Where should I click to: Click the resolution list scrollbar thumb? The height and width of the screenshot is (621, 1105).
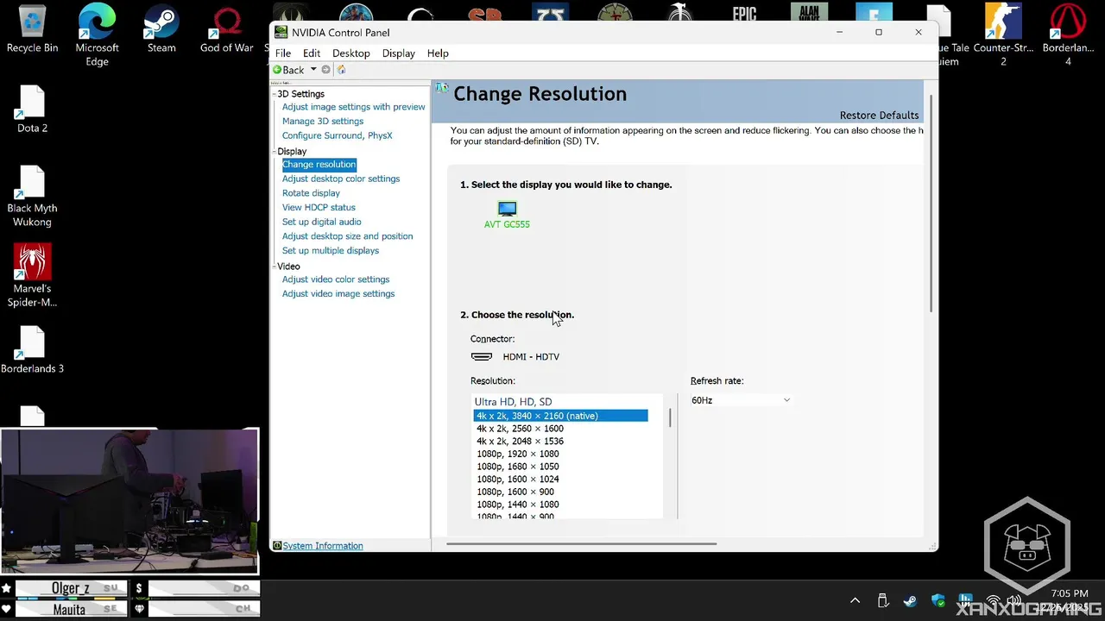pyautogui.click(x=670, y=417)
